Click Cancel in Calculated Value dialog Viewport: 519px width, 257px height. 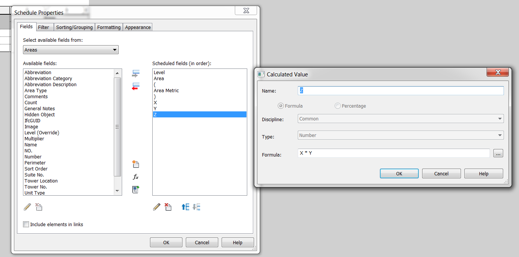coord(441,173)
